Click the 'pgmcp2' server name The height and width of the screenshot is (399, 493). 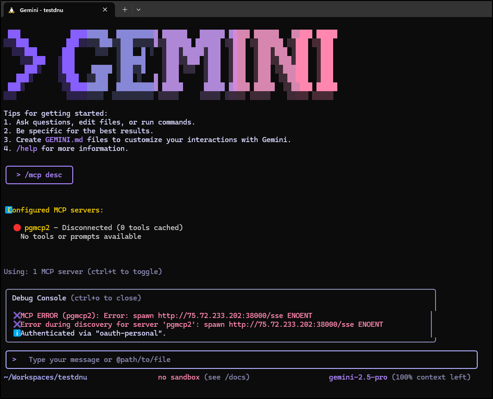pyautogui.click(x=37, y=228)
